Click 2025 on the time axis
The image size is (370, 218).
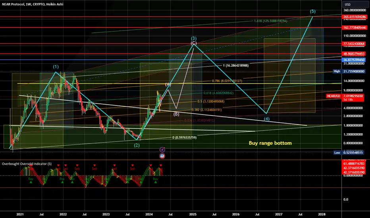click(193, 214)
